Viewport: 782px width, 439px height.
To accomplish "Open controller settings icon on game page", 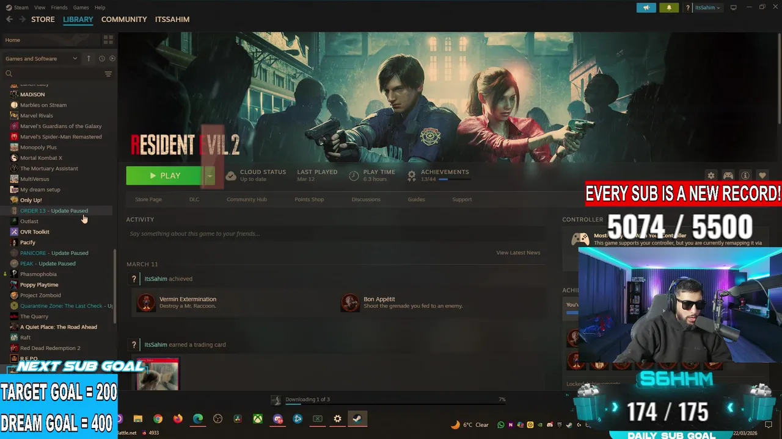I will pyautogui.click(x=728, y=176).
